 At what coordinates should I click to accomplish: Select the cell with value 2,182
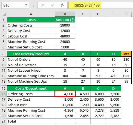113,116
